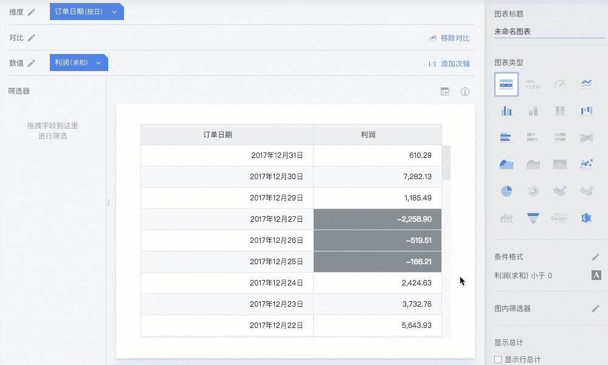Screen dimensions: 608x365
Task: Select the radar chart type
Action: [586, 218]
